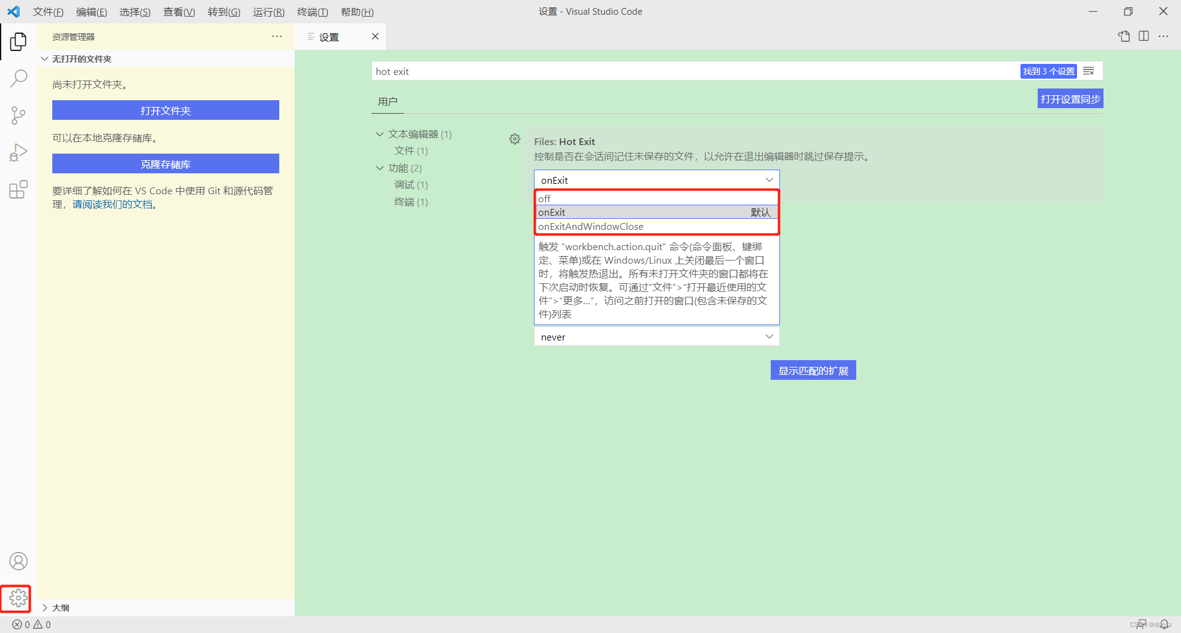Choose the onExitAndWindowClose option
Viewport: 1181px width, 633px height.
[657, 226]
